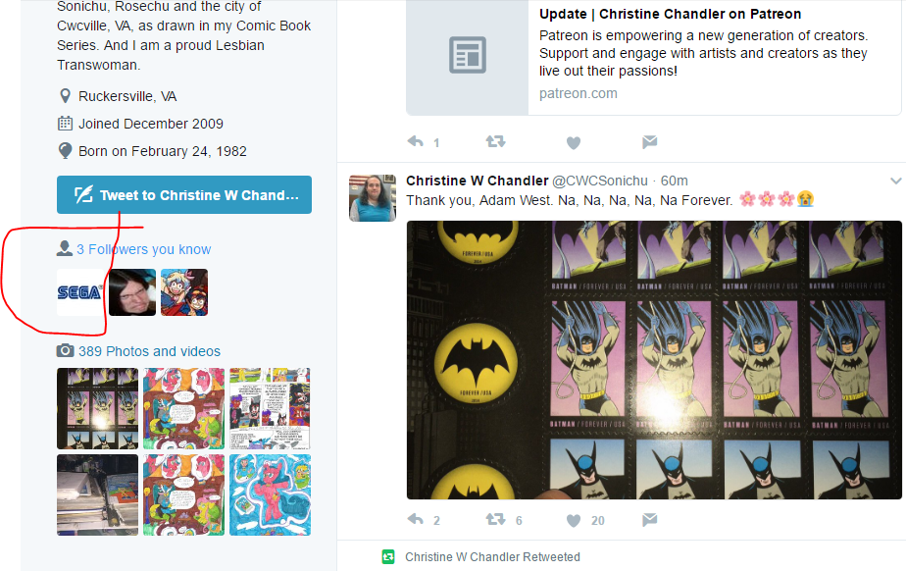Open the 389 Photos and videos link
Image resolution: width=906 pixels, height=571 pixels.
[149, 351]
